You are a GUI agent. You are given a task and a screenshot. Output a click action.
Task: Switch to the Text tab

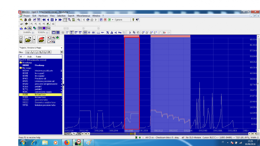68,134
